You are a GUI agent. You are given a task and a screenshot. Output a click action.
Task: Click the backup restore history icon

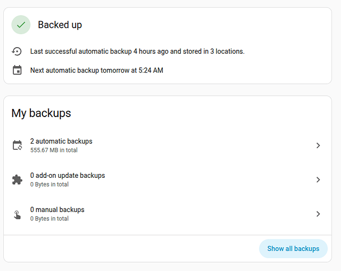click(x=17, y=51)
